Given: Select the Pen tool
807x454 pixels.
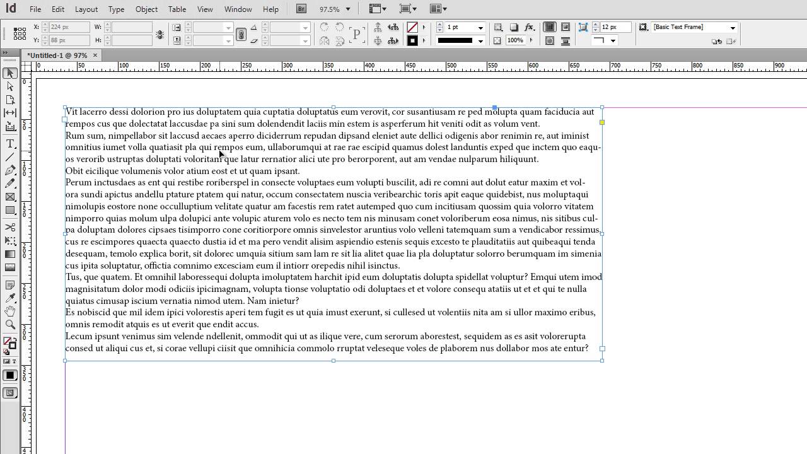Looking at the screenshot, I should click(x=10, y=170).
